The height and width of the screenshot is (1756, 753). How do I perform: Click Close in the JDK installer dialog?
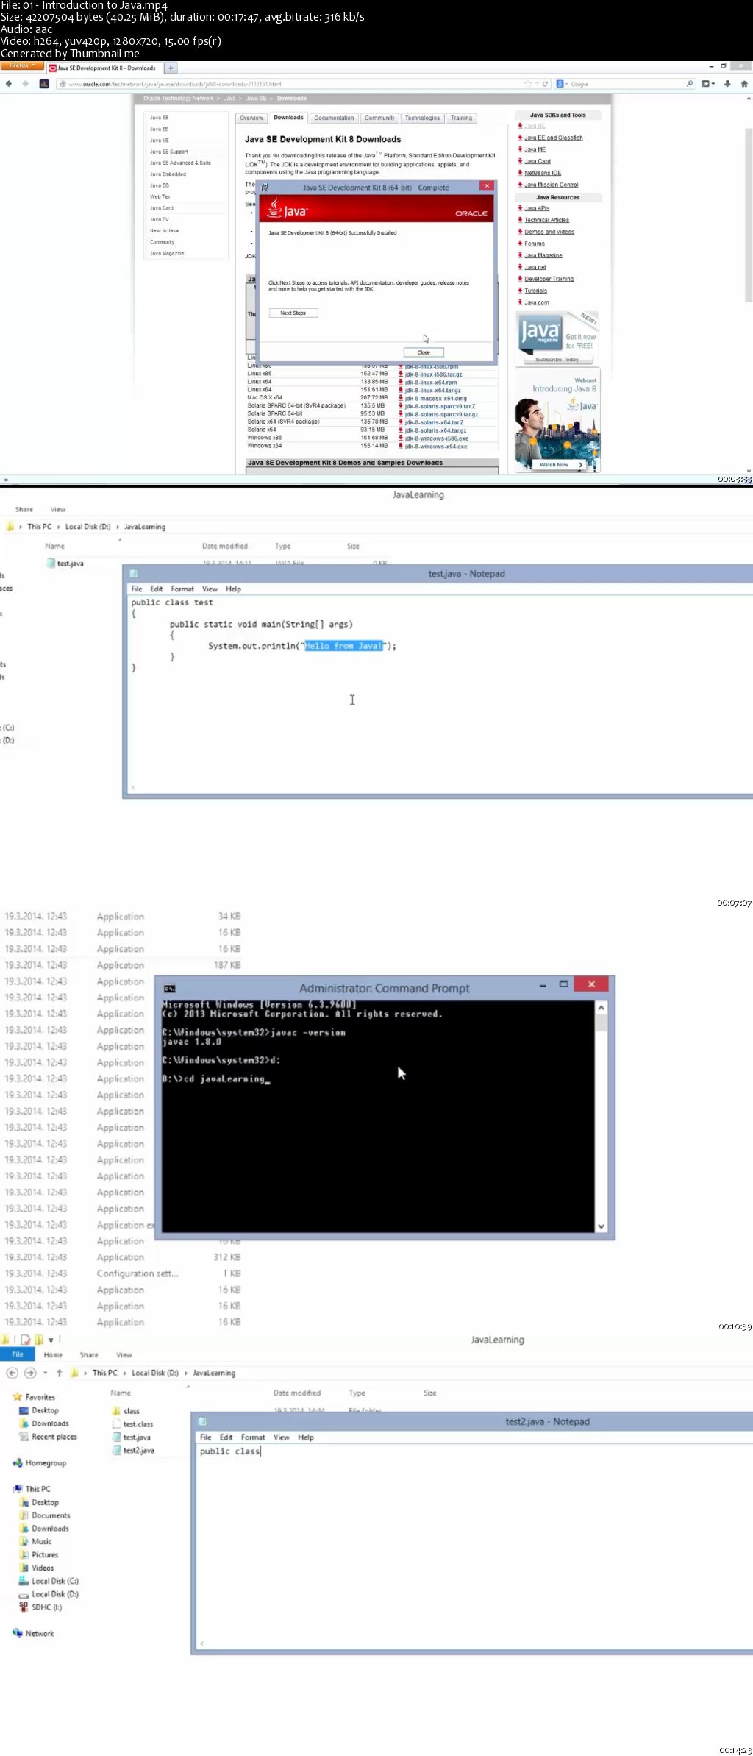[424, 352]
